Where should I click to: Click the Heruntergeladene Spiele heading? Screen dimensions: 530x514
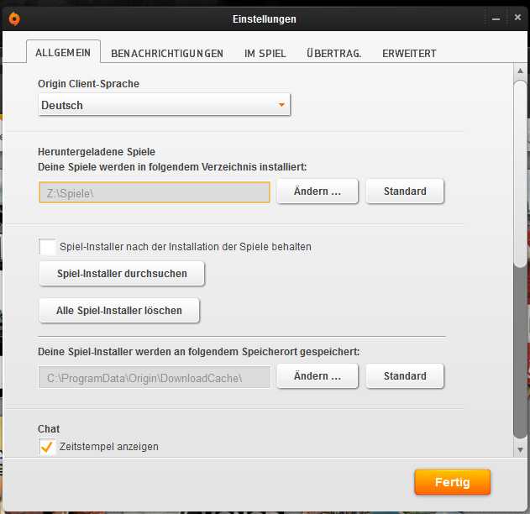click(x=97, y=152)
